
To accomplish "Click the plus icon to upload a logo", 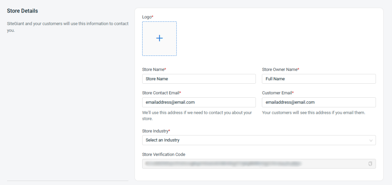I will pyautogui.click(x=159, y=38).
